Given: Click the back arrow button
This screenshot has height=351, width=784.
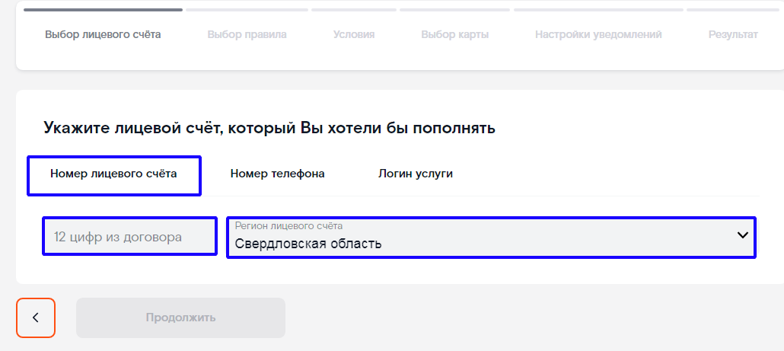Looking at the screenshot, I should point(36,318).
